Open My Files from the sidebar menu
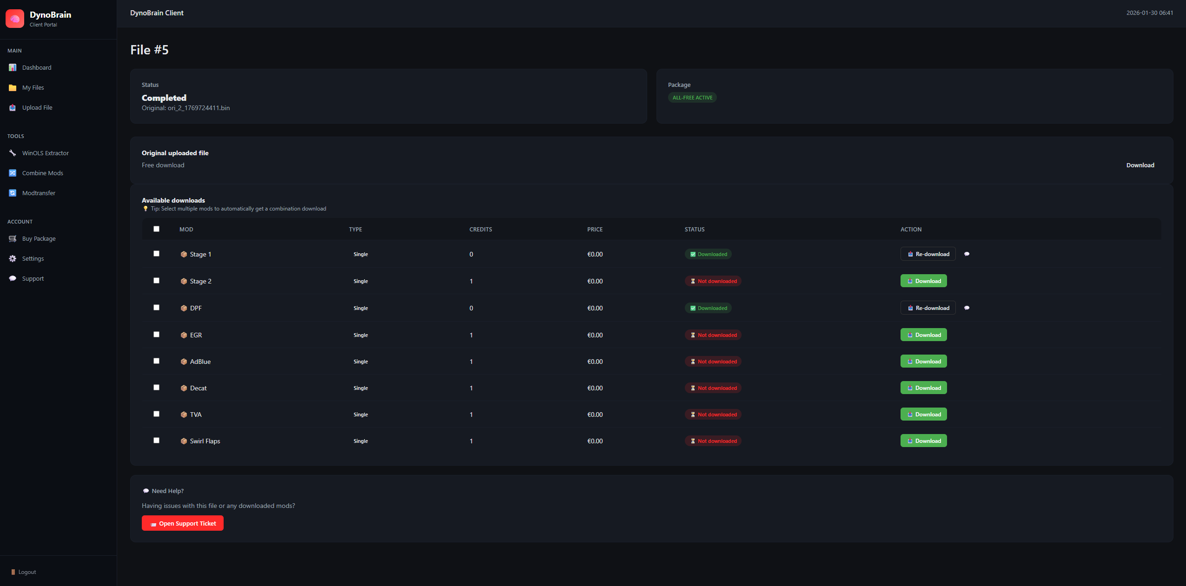This screenshot has width=1186, height=586. pyautogui.click(x=33, y=87)
